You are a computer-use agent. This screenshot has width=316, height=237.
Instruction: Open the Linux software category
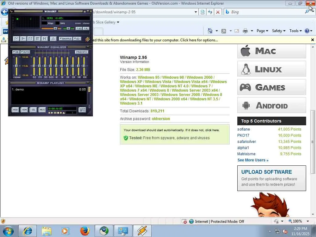272,69
